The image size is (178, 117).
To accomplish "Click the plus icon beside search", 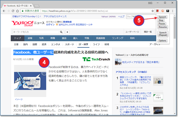I will point(67,32).
